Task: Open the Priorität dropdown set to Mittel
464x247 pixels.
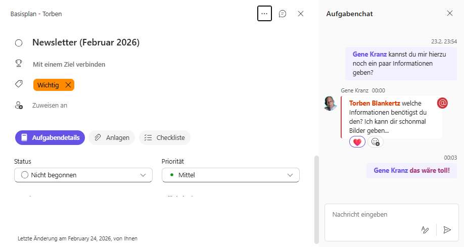Action: point(230,175)
